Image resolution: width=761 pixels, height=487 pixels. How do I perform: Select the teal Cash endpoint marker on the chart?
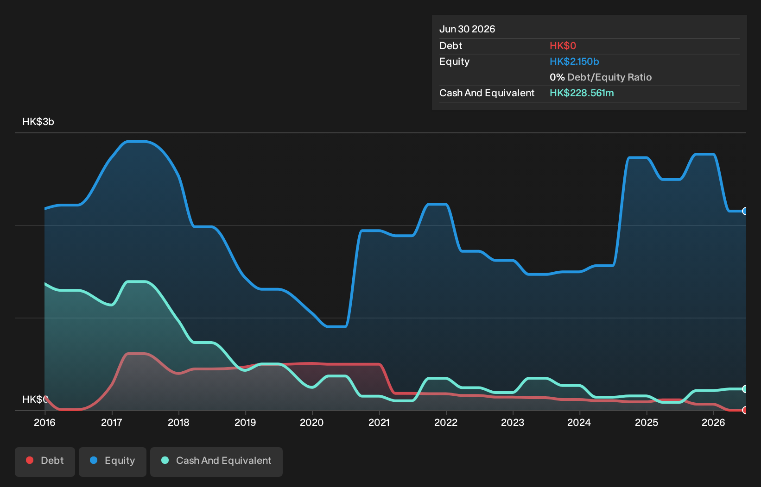[745, 389]
